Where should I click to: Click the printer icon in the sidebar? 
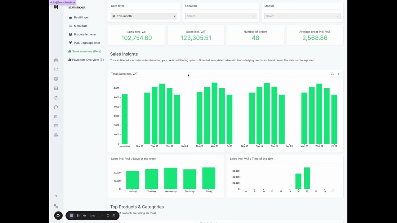56,135
